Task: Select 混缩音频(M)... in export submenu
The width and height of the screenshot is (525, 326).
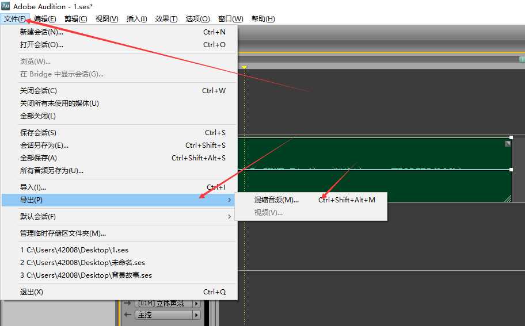Action: pyautogui.click(x=311, y=200)
